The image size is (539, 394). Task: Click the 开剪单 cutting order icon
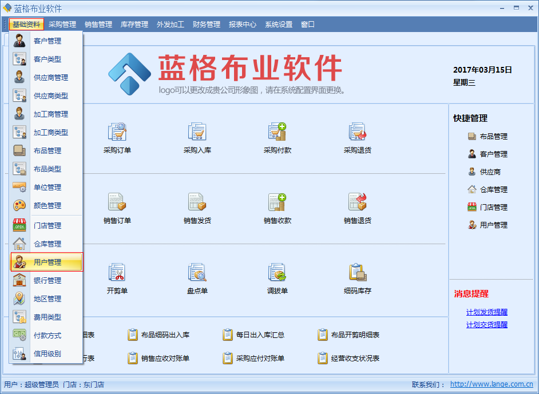point(117,273)
